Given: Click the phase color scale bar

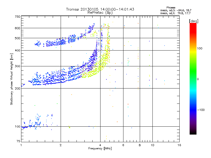Looking at the screenshot, I should [193, 78].
